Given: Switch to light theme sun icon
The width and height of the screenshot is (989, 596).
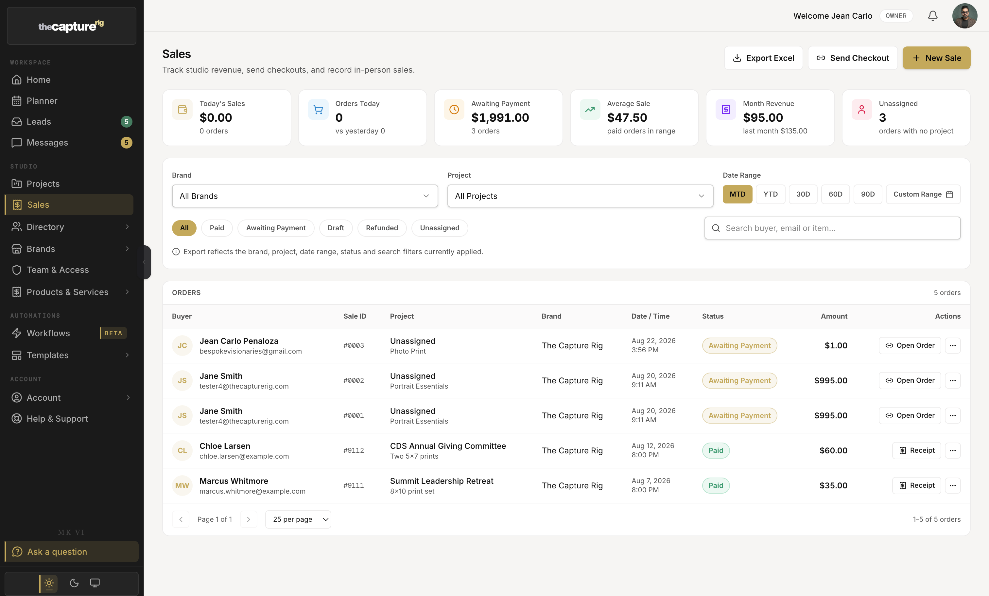Looking at the screenshot, I should tap(49, 583).
